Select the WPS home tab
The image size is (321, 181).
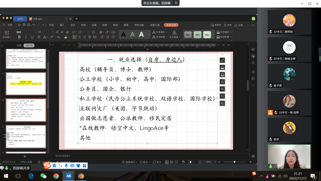(x=20, y=19)
